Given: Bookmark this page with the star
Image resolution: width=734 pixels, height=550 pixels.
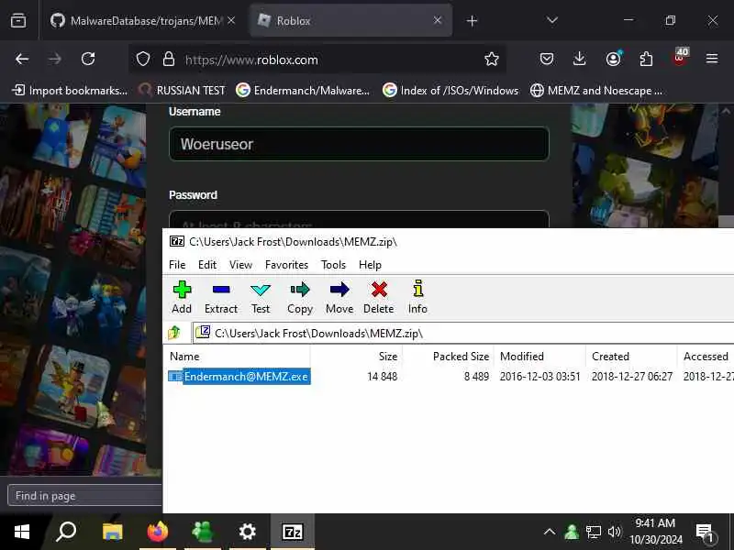Looking at the screenshot, I should point(492,59).
